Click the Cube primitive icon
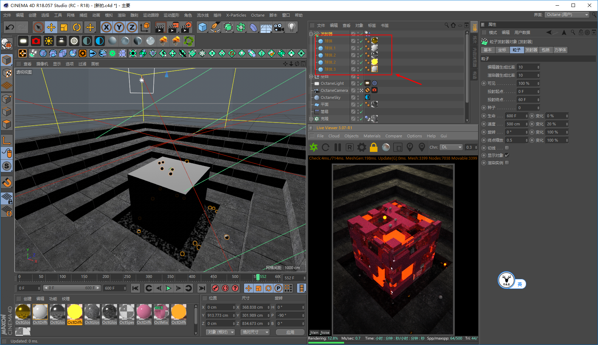 pos(203,27)
